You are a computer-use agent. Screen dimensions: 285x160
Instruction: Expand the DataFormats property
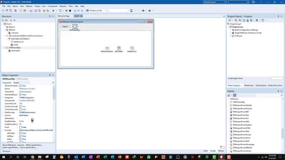[x=3, y=112]
